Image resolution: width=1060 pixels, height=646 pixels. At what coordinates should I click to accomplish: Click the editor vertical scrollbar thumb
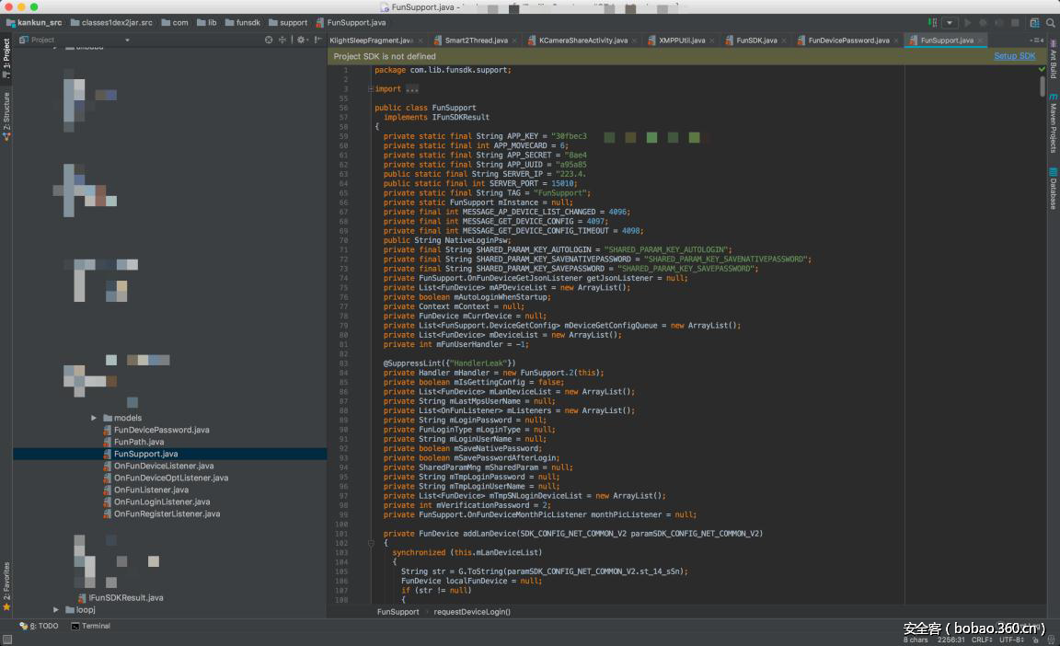click(x=1043, y=86)
